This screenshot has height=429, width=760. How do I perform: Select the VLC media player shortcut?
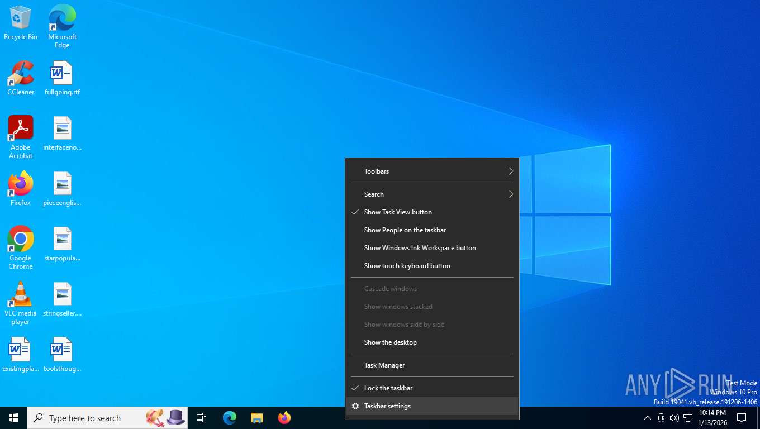point(21,303)
